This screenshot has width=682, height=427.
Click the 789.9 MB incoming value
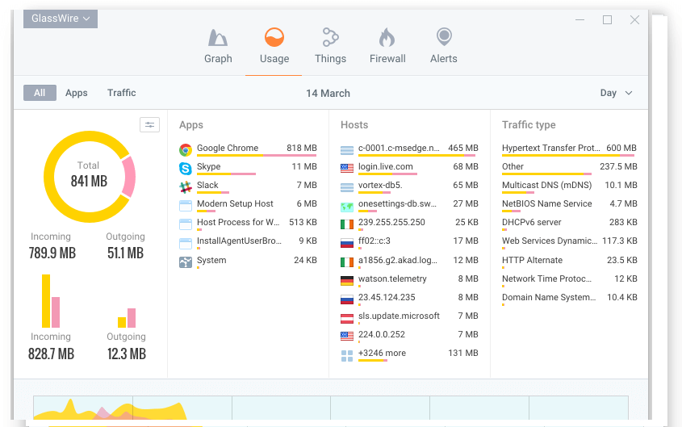click(x=52, y=253)
